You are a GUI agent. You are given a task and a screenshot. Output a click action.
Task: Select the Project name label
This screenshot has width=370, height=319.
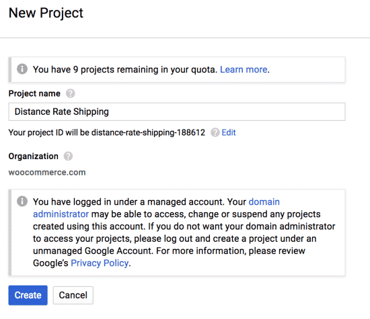click(x=34, y=93)
